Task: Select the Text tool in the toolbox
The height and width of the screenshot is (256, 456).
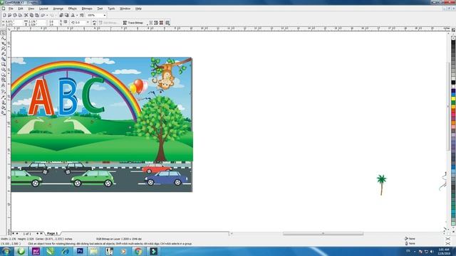Action: pos(3,85)
